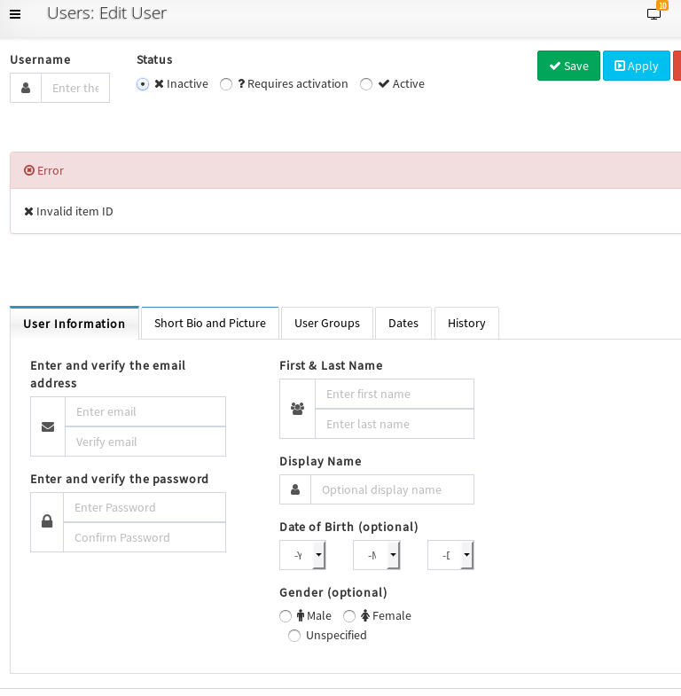Open the User Groups tab

point(327,323)
